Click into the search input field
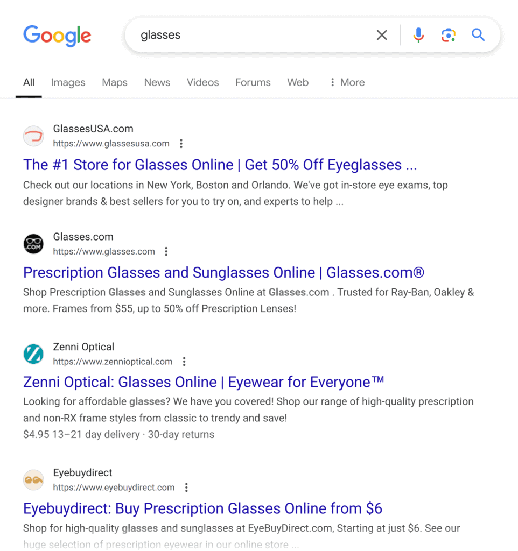The height and width of the screenshot is (551, 518). click(253, 36)
